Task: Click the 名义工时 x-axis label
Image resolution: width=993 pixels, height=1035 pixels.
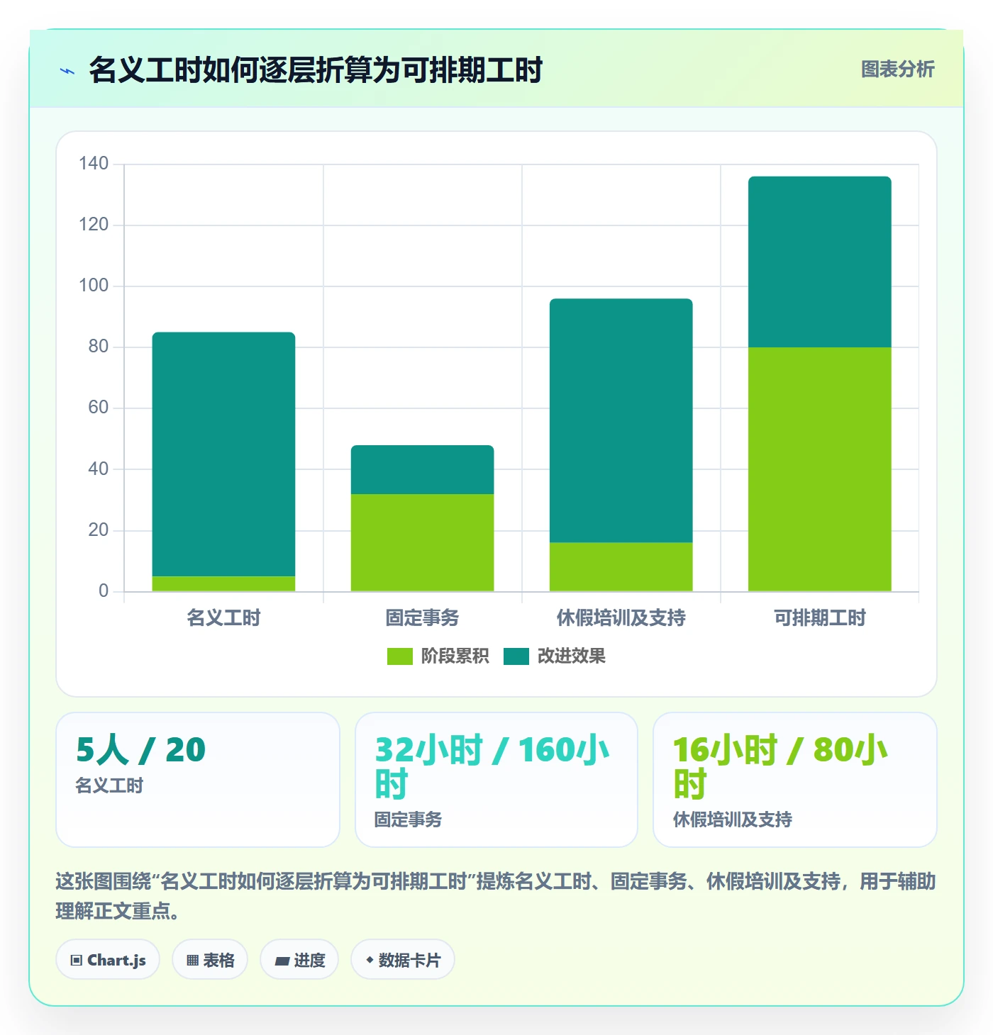Action: [x=224, y=618]
